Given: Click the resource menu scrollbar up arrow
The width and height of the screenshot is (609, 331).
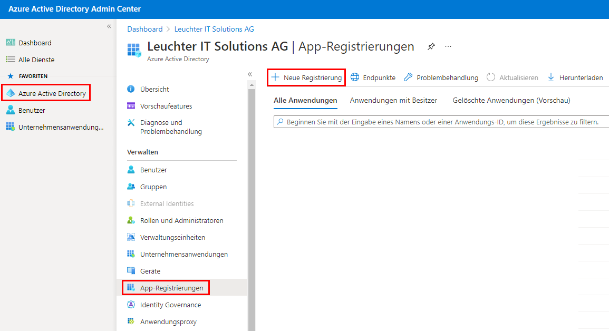Looking at the screenshot, I should tap(252, 85).
